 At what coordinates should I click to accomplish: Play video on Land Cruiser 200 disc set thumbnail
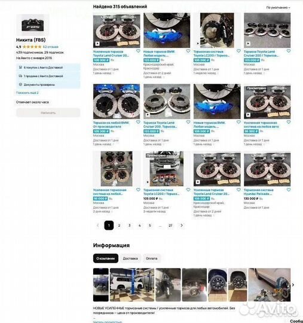(248, 44)
